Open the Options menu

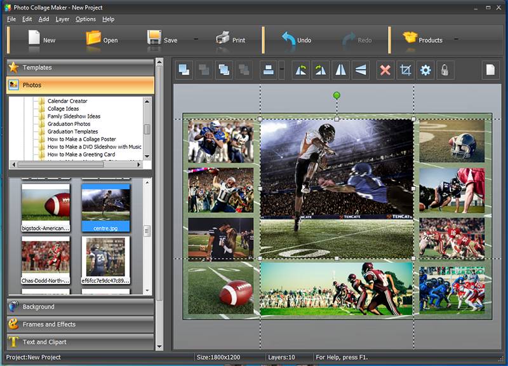[x=86, y=19]
